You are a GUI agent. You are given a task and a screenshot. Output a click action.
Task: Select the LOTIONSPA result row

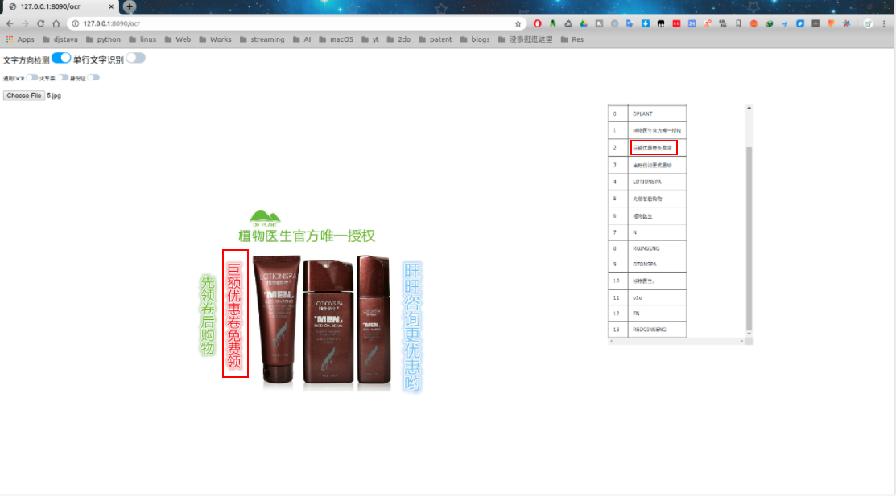click(647, 182)
